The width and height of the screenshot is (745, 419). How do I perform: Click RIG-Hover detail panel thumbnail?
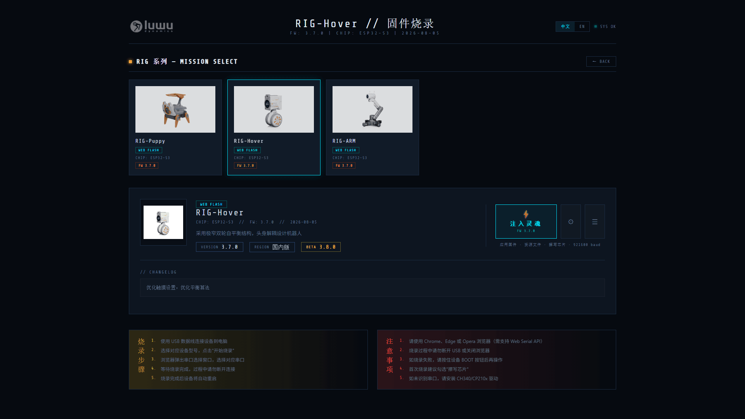163,222
